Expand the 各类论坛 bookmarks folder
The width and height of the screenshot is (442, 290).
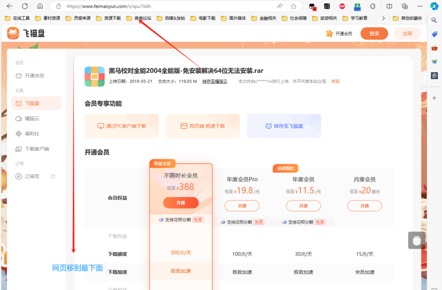139,18
